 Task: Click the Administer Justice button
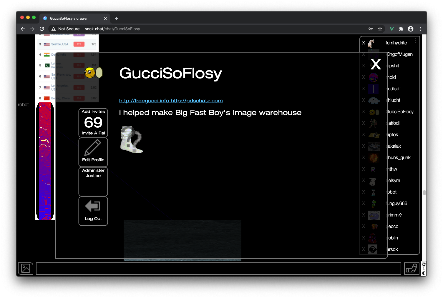pyautogui.click(x=93, y=182)
